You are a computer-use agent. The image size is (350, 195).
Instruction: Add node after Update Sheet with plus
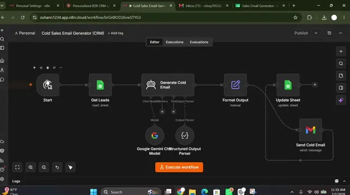click(315, 84)
